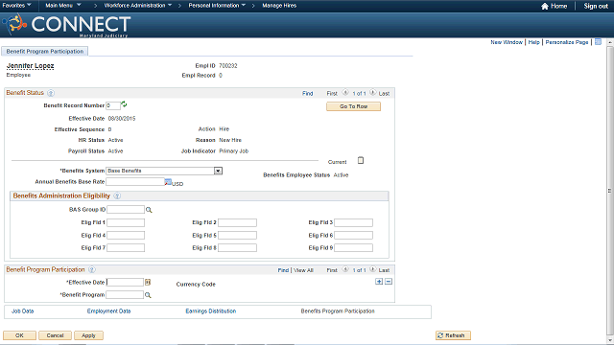Click the Refresh button at bottom
This screenshot has height=345, width=614.
[x=453, y=335]
